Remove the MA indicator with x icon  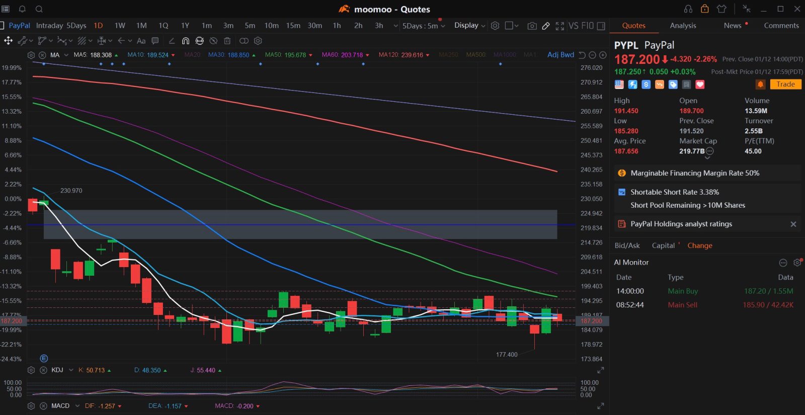coord(43,55)
